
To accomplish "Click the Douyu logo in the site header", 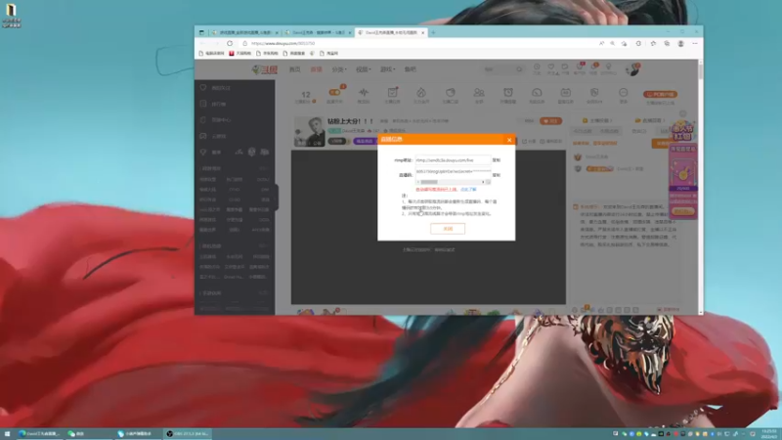I will 264,69.
